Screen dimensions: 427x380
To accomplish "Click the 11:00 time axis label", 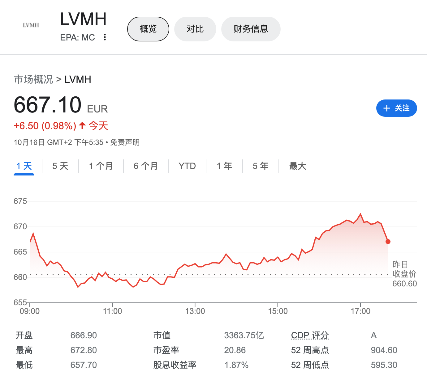I will point(112,311).
